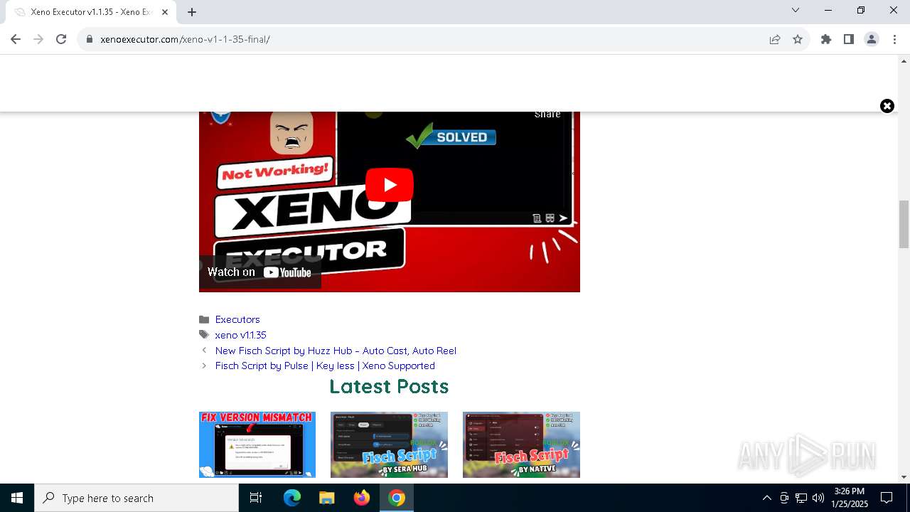The width and height of the screenshot is (910, 512).
Task: Open the Executors category link
Action: tap(237, 319)
